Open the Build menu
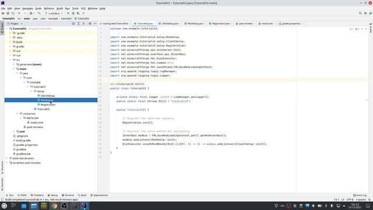 pos(59,8)
